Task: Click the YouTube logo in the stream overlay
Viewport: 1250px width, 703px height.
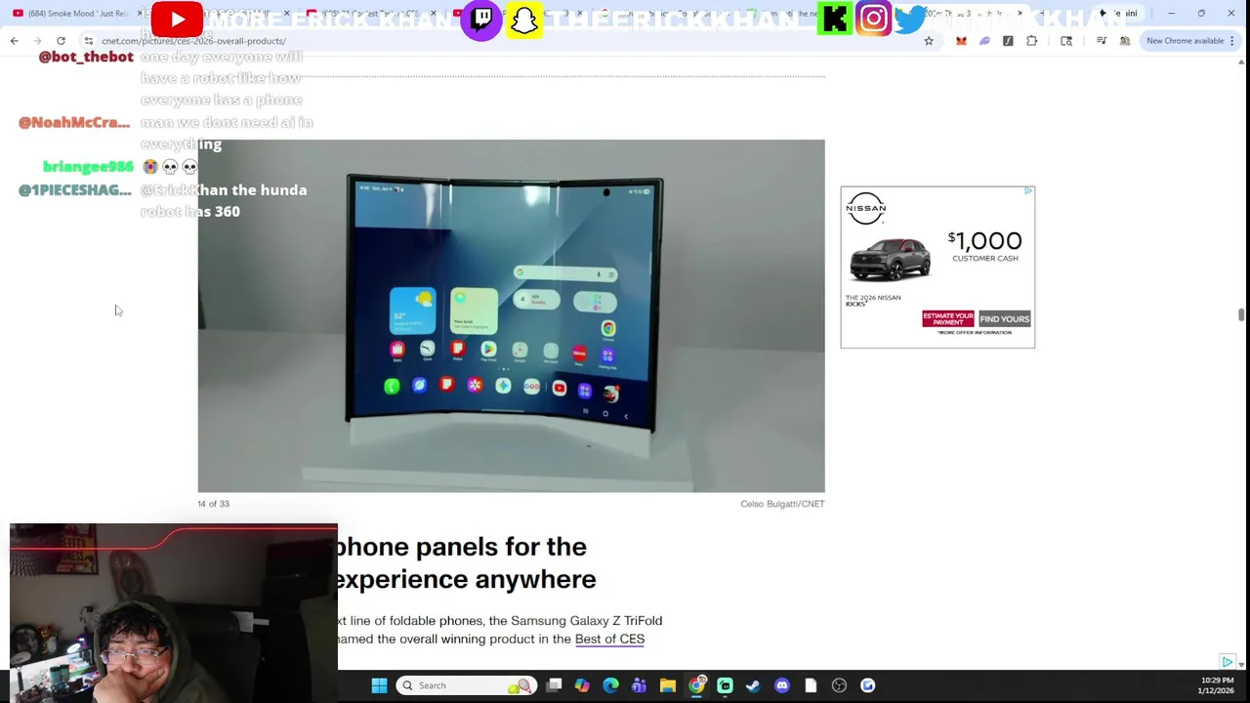Action: click(x=177, y=19)
